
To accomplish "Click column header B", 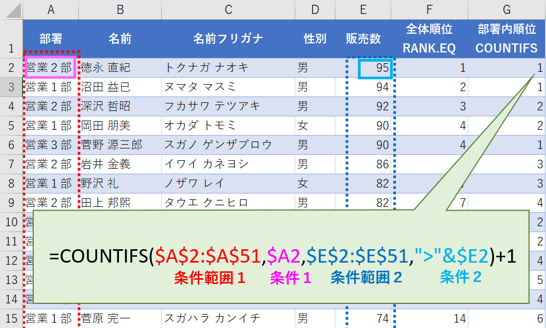I will tap(119, 10).
